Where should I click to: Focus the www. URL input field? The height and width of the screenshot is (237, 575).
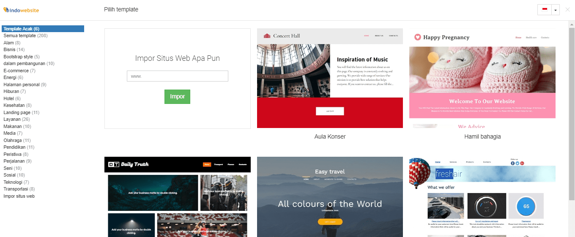[178, 76]
